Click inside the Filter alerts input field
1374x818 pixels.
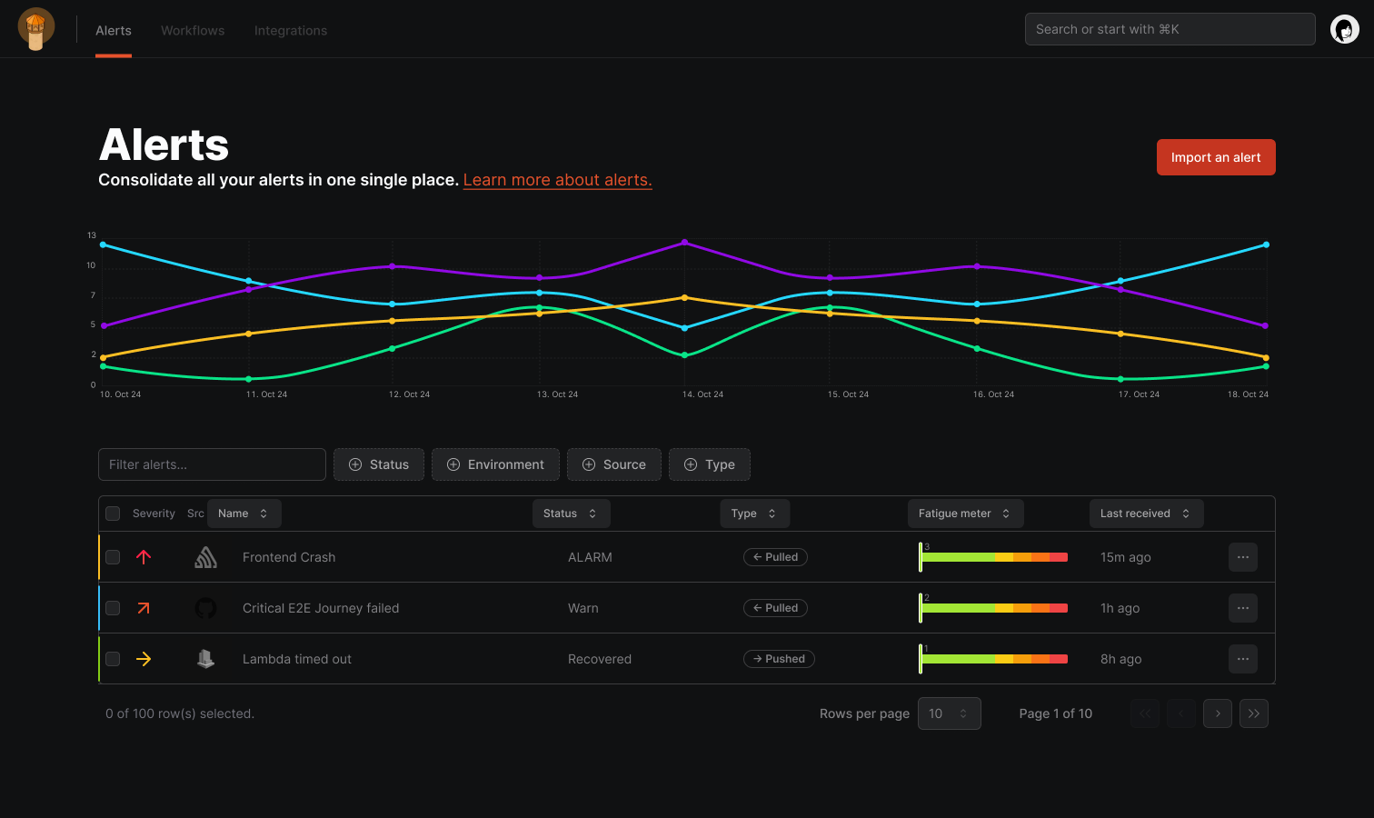pos(212,464)
